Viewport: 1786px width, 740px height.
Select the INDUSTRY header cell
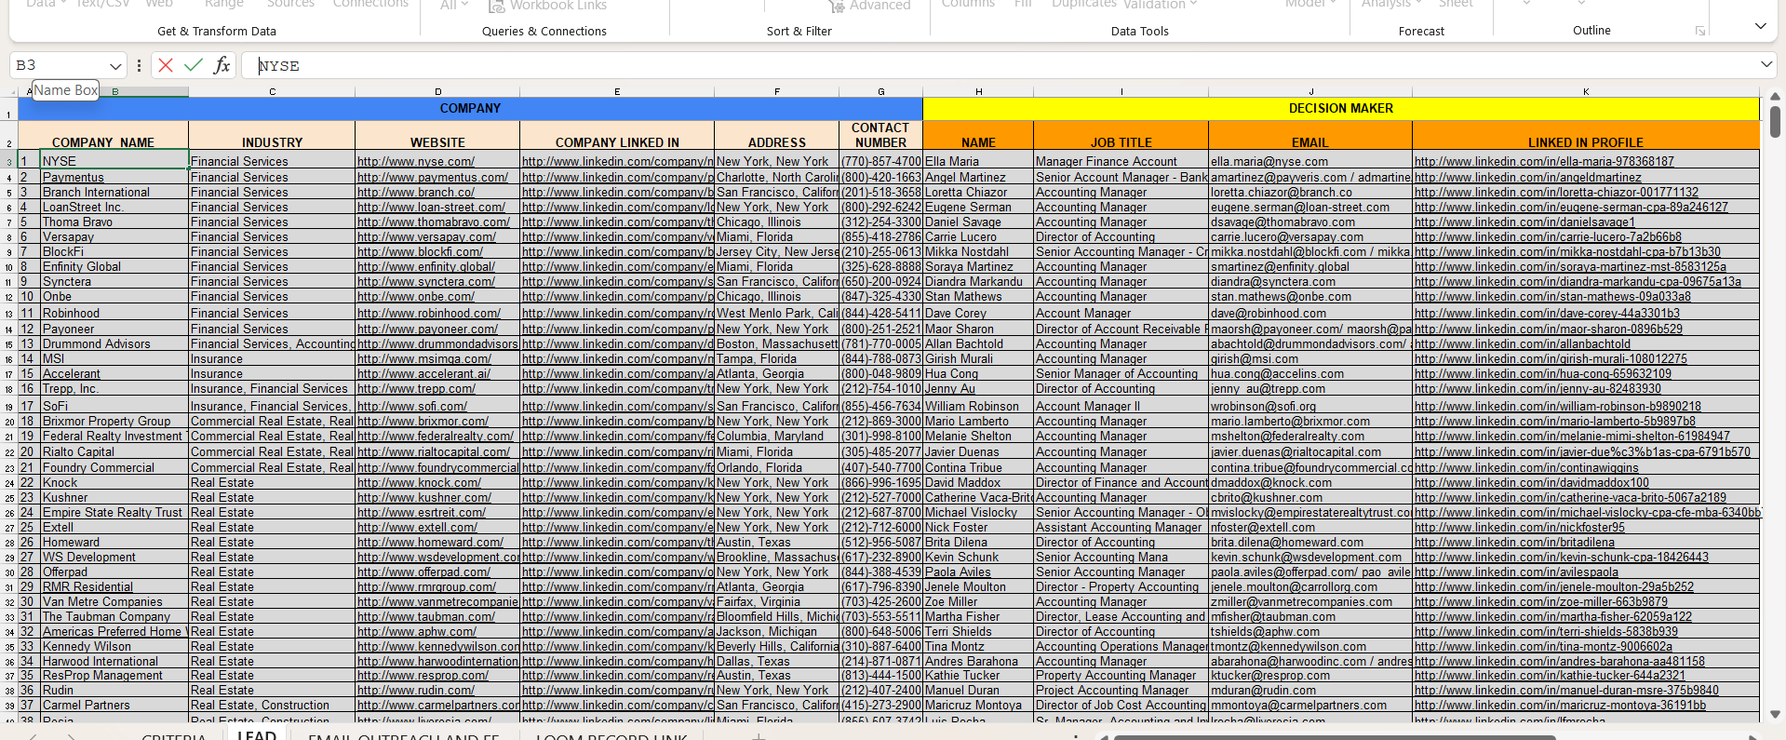(272, 135)
